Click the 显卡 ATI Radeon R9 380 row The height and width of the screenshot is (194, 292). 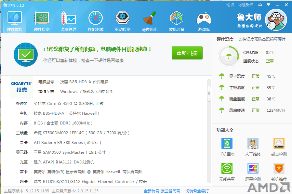[60, 143]
